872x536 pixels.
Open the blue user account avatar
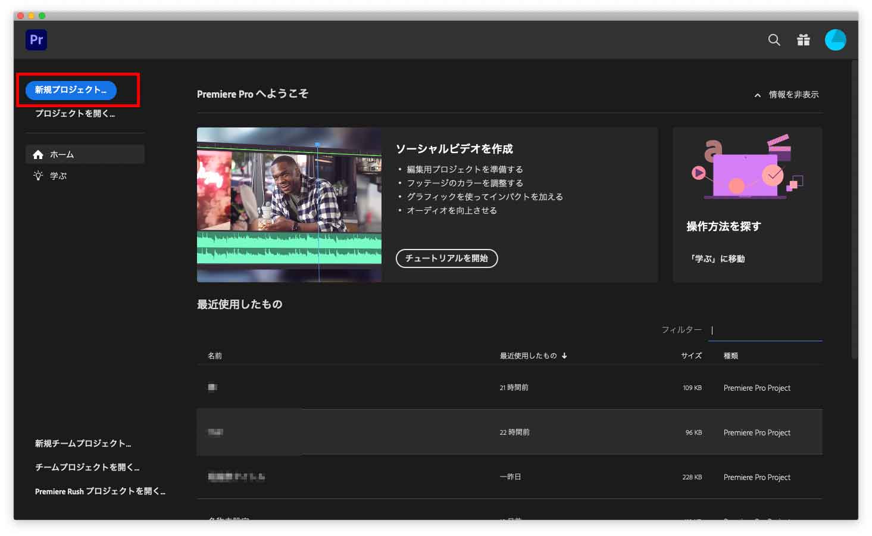(x=835, y=40)
